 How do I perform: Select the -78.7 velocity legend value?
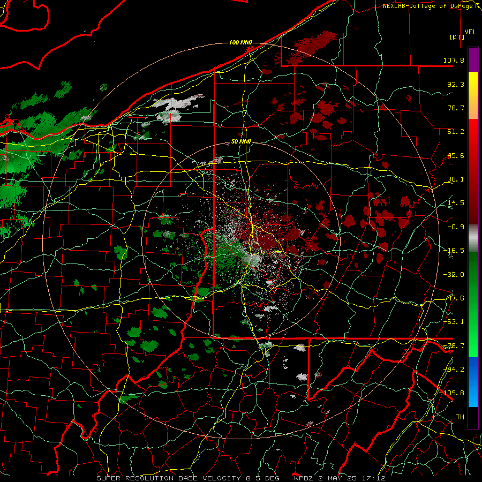(x=454, y=346)
